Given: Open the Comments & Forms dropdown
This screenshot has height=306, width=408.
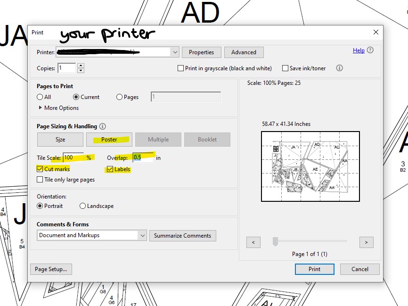Looking at the screenshot, I should click(142, 235).
